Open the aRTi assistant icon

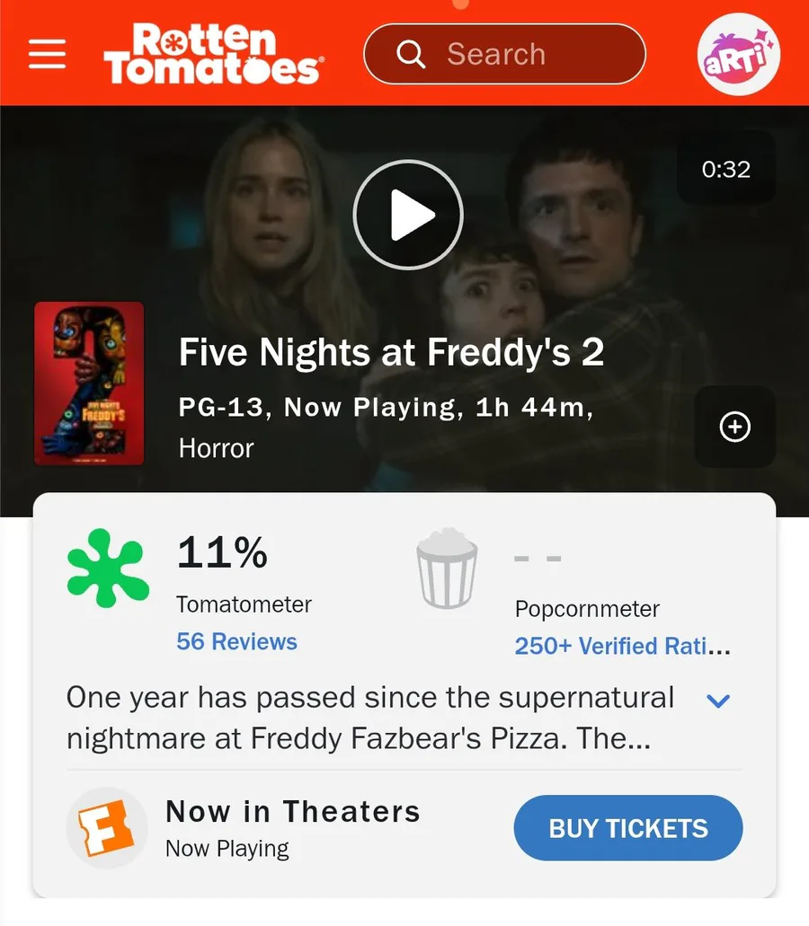(x=738, y=54)
